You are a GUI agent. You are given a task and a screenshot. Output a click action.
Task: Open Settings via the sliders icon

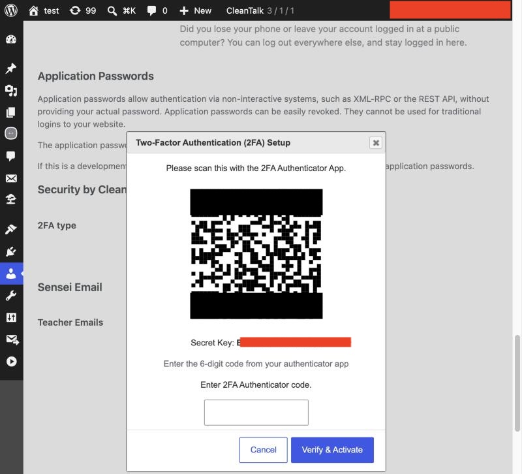pos(11,317)
